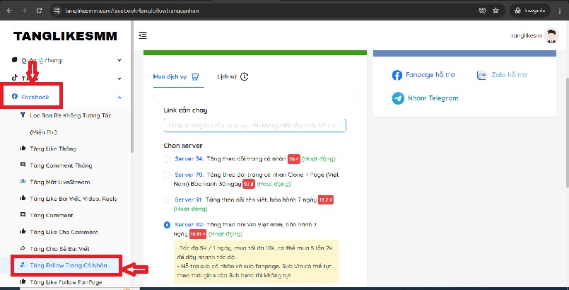Click thumbs-up icon beside Tăng Like Follow FanPage

click(23, 282)
